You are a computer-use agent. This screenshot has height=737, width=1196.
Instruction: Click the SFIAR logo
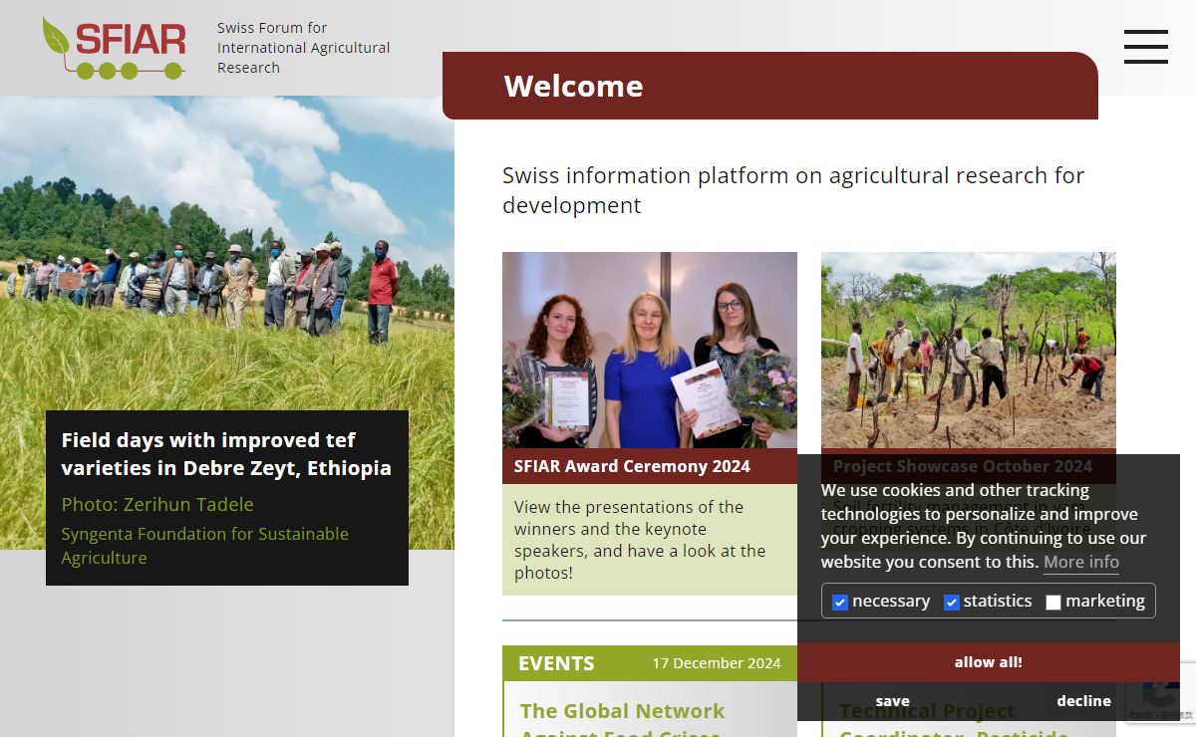[114, 48]
